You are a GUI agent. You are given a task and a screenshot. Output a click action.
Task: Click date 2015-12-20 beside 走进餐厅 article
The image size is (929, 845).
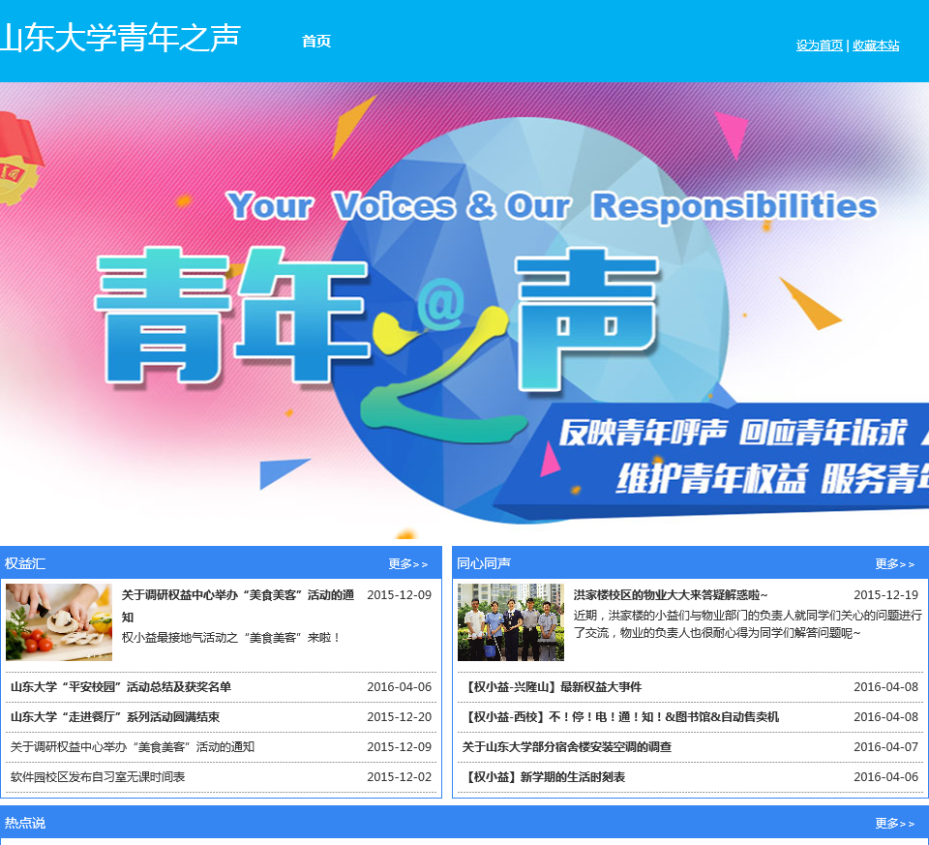pyautogui.click(x=400, y=717)
